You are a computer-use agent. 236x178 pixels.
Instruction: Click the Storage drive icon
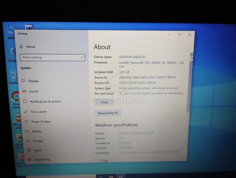click(28, 141)
